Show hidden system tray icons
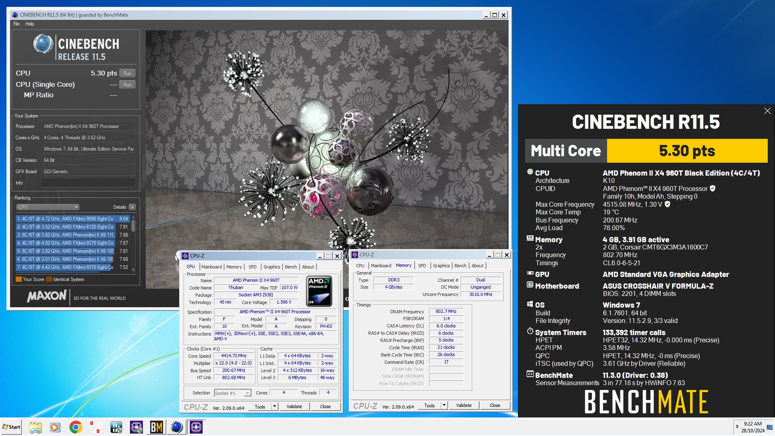The image size is (775, 436). coord(737,427)
